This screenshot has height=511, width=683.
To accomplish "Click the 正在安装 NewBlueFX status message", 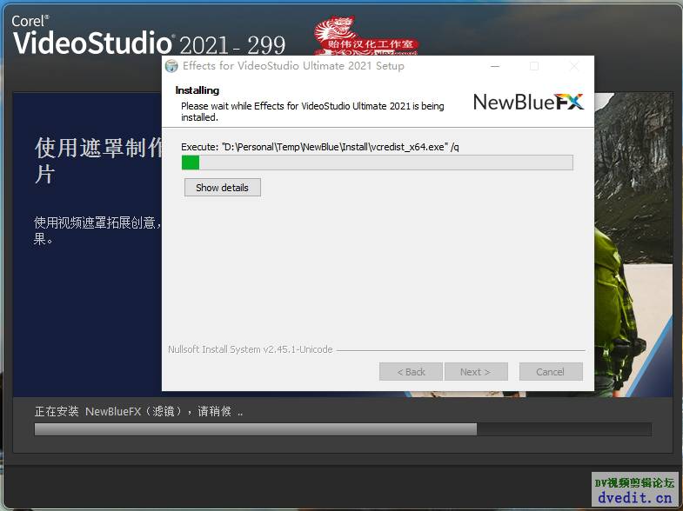I will (x=138, y=411).
